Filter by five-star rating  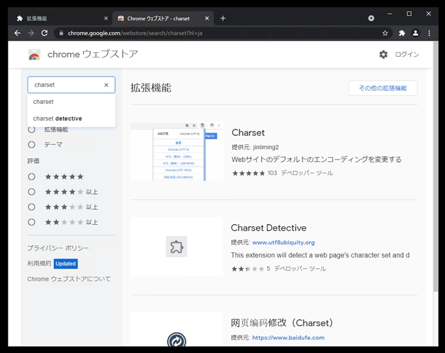[x=31, y=176]
